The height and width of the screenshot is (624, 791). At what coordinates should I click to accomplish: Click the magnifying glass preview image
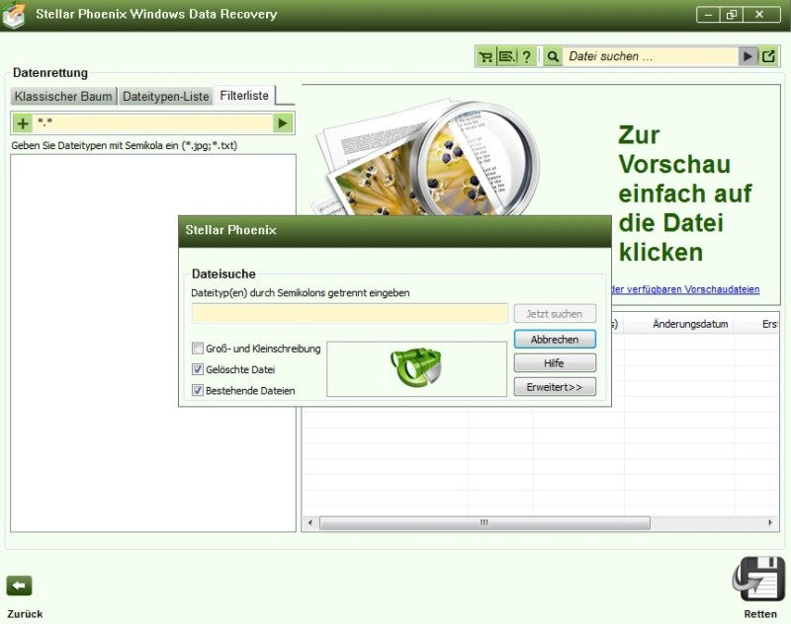pyautogui.click(x=426, y=159)
